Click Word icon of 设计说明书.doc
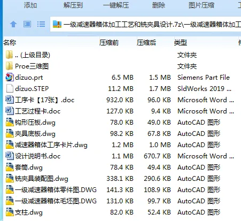Screen dimensions: 241x221 pyautogui.click(x=10, y=156)
